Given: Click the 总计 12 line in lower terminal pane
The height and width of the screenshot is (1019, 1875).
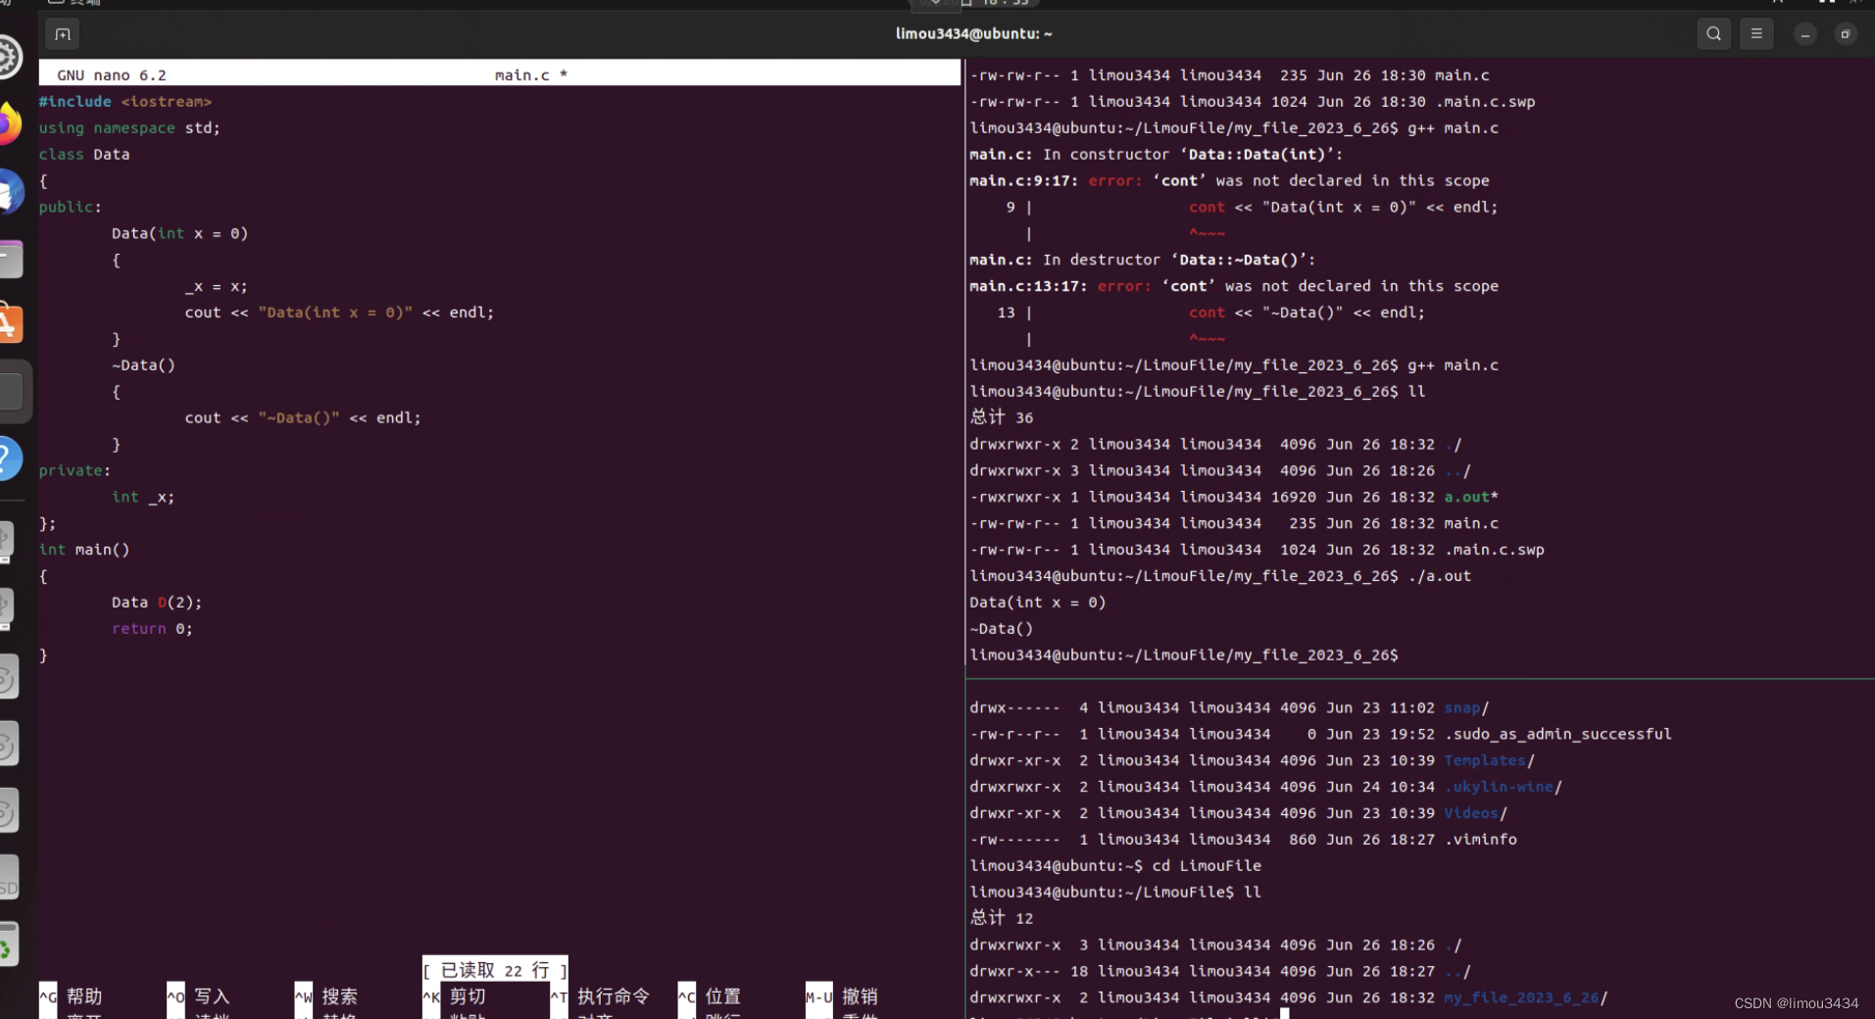Looking at the screenshot, I should pyautogui.click(x=1001, y=918).
